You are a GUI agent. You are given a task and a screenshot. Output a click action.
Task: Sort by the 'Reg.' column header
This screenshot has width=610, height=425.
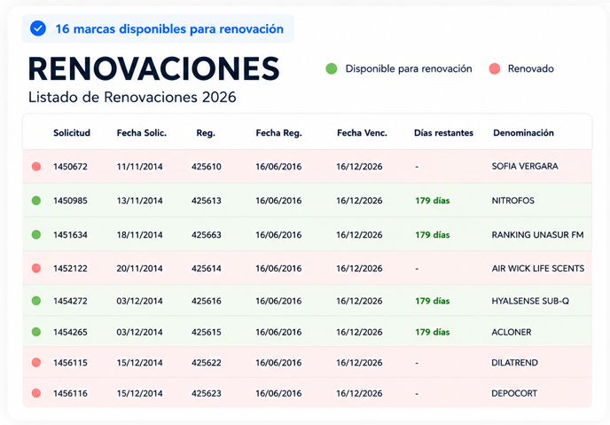click(x=206, y=133)
